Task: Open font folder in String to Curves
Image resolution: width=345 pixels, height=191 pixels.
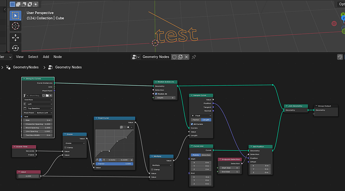Action: pyautogui.click(x=47, y=96)
